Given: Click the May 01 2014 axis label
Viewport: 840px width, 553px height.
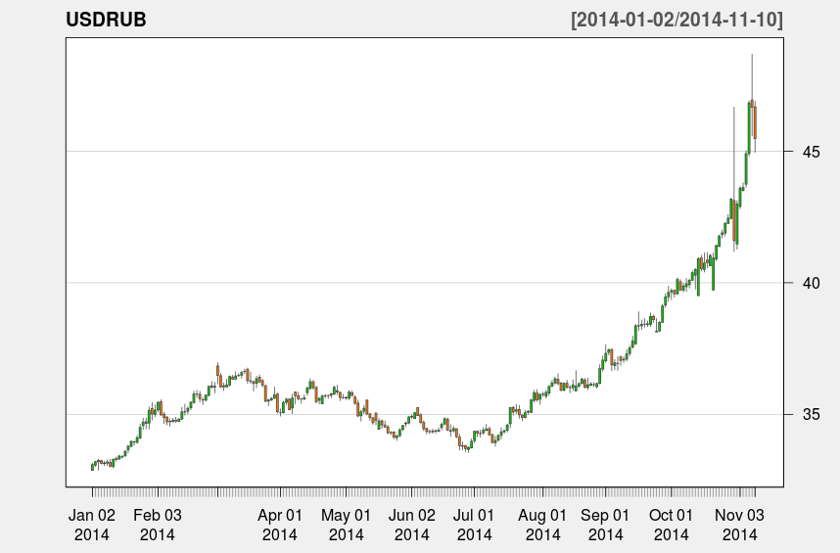Looking at the screenshot, I should (x=346, y=525).
